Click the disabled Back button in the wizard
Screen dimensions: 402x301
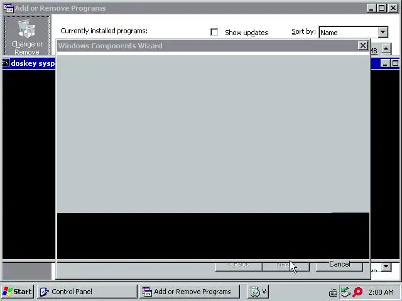[x=239, y=265]
